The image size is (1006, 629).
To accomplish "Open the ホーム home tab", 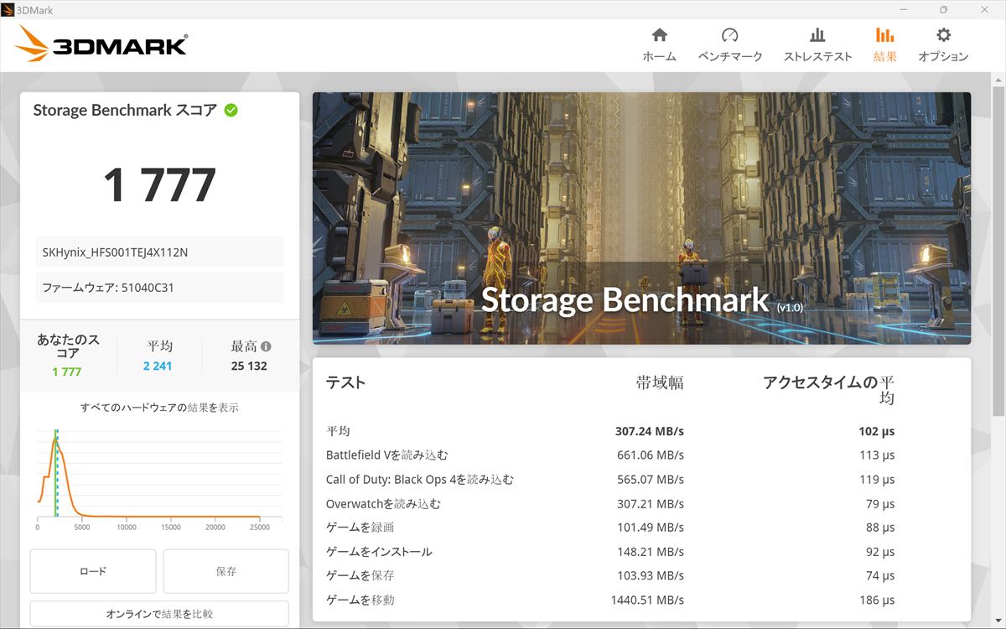I will 659,44.
